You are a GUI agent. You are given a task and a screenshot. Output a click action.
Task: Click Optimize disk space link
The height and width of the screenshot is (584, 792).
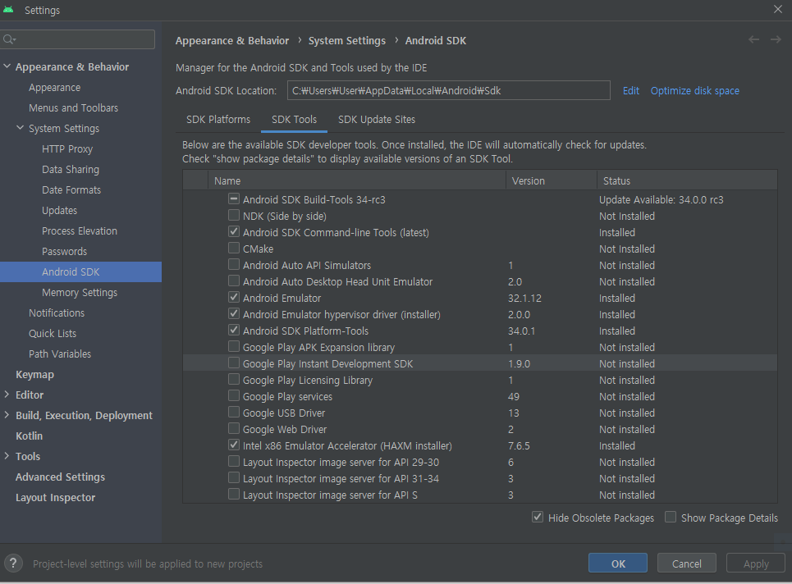pos(694,91)
